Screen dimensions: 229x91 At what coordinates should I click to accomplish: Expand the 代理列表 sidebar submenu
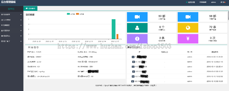(x=12, y=31)
